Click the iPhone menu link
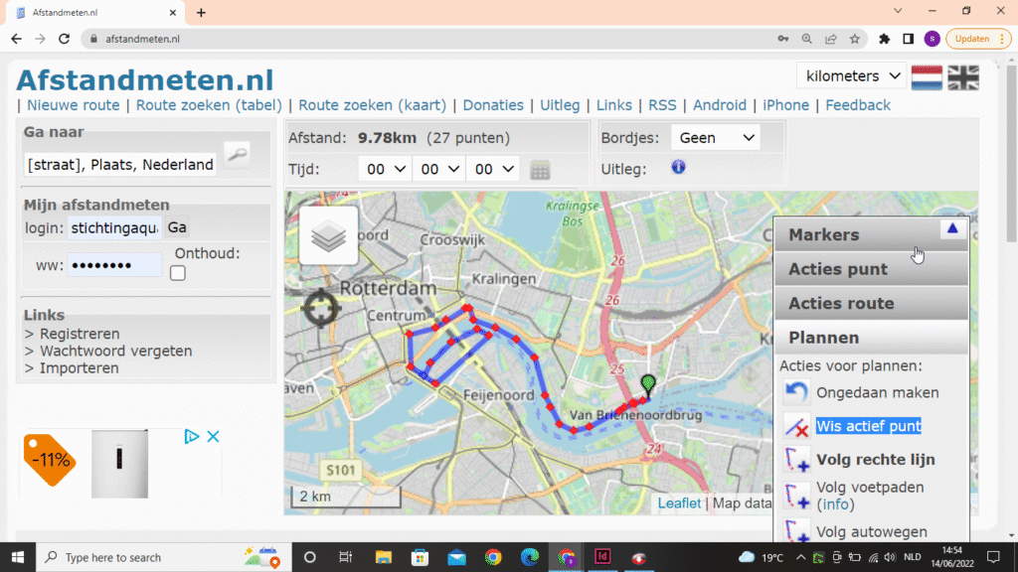This screenshot has height=572, width=1018. 785,105
